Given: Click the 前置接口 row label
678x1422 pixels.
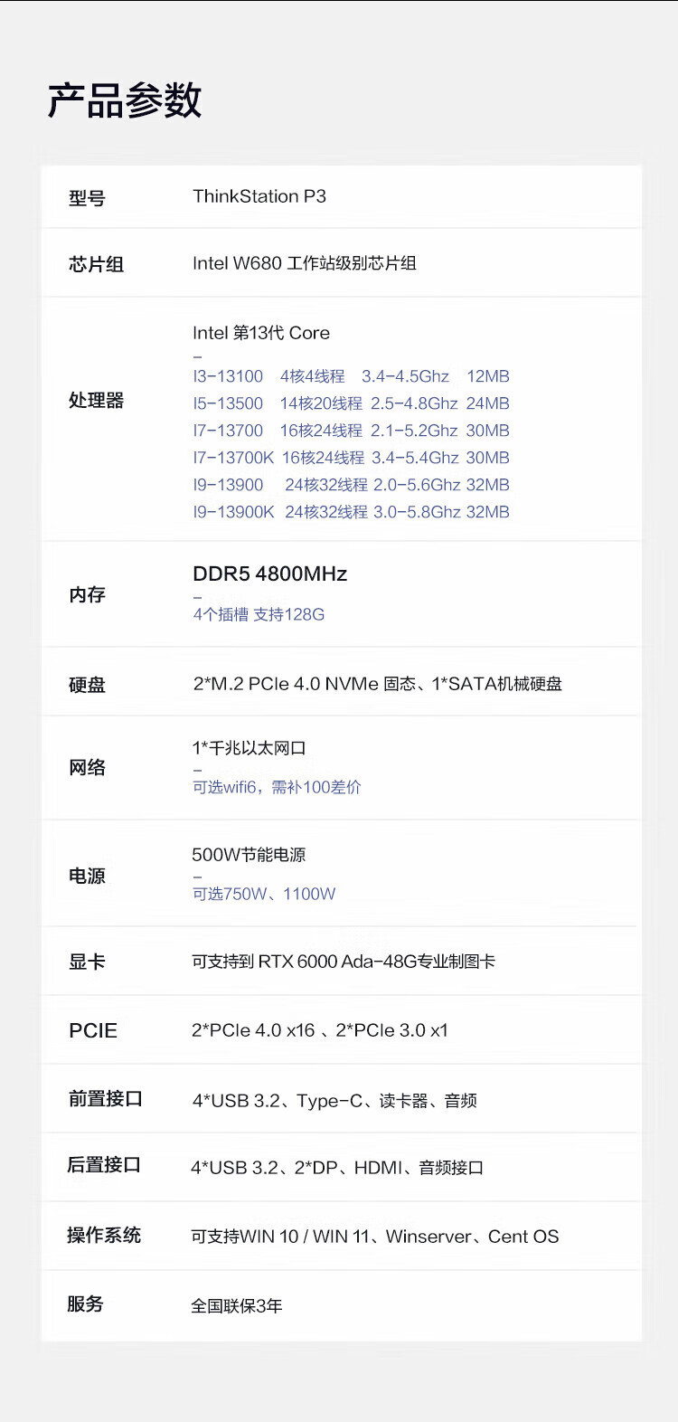Looking at the screenshot, I should pos(106,1099).
